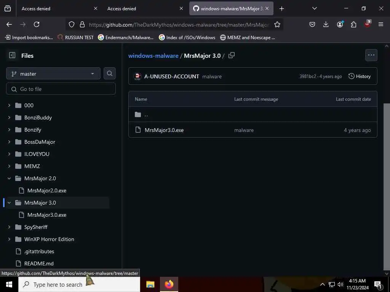Open the three-dot more options menu
The width and height of the screenshot is (390, 292).
(371, 55)
